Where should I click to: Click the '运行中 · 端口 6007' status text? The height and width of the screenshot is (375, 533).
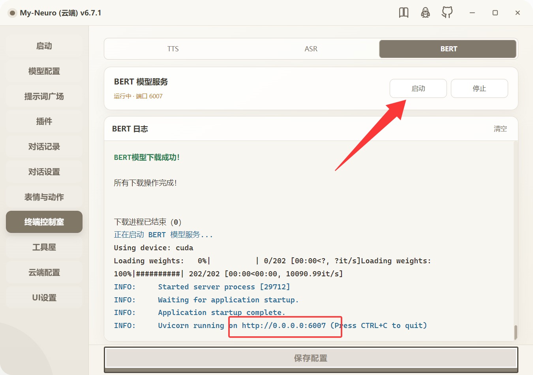pyautogui.click(x=138, y=96)
